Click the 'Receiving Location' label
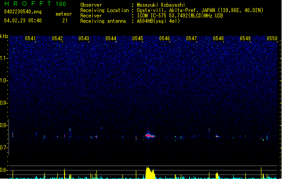 coord(104,10)
